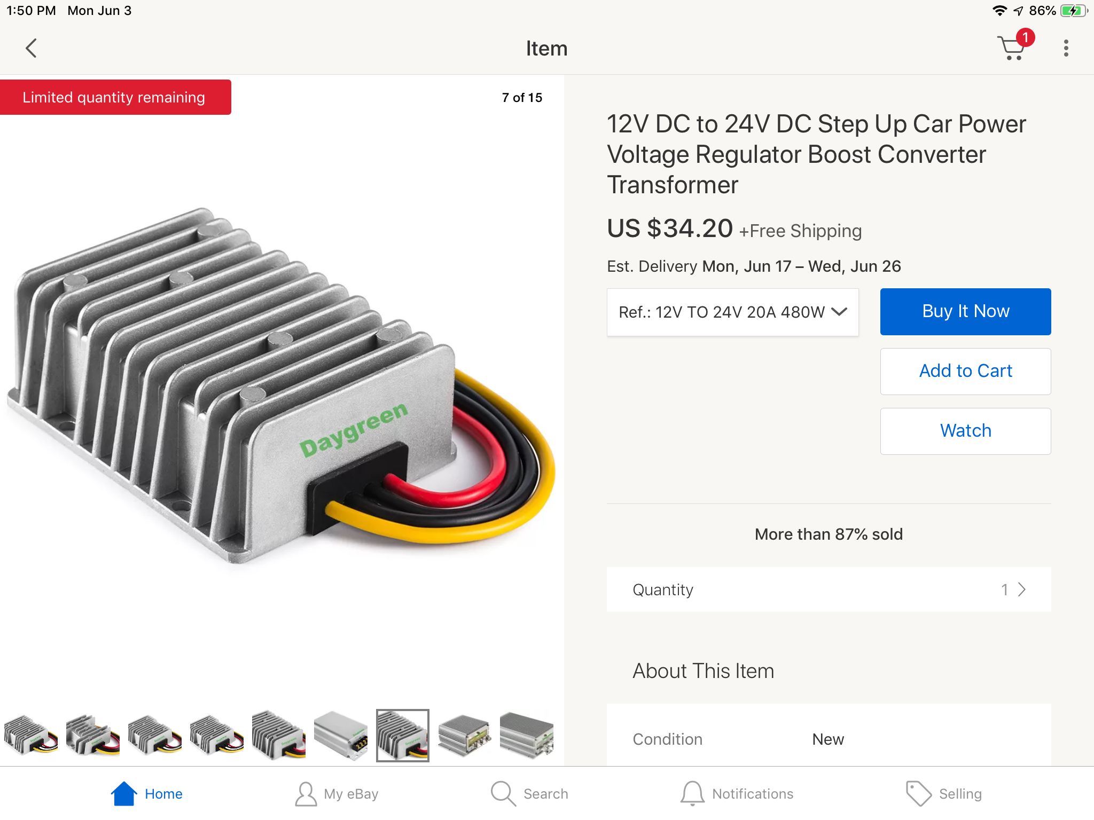Tap the '7 of 15' image counter
This screenshot has width=1094, height=820.
click(x=522, y=98)
